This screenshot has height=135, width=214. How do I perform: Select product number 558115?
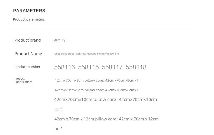coord(88,67)
